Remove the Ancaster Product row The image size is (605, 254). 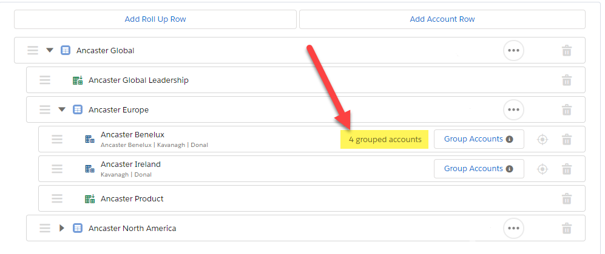[566, 198]
